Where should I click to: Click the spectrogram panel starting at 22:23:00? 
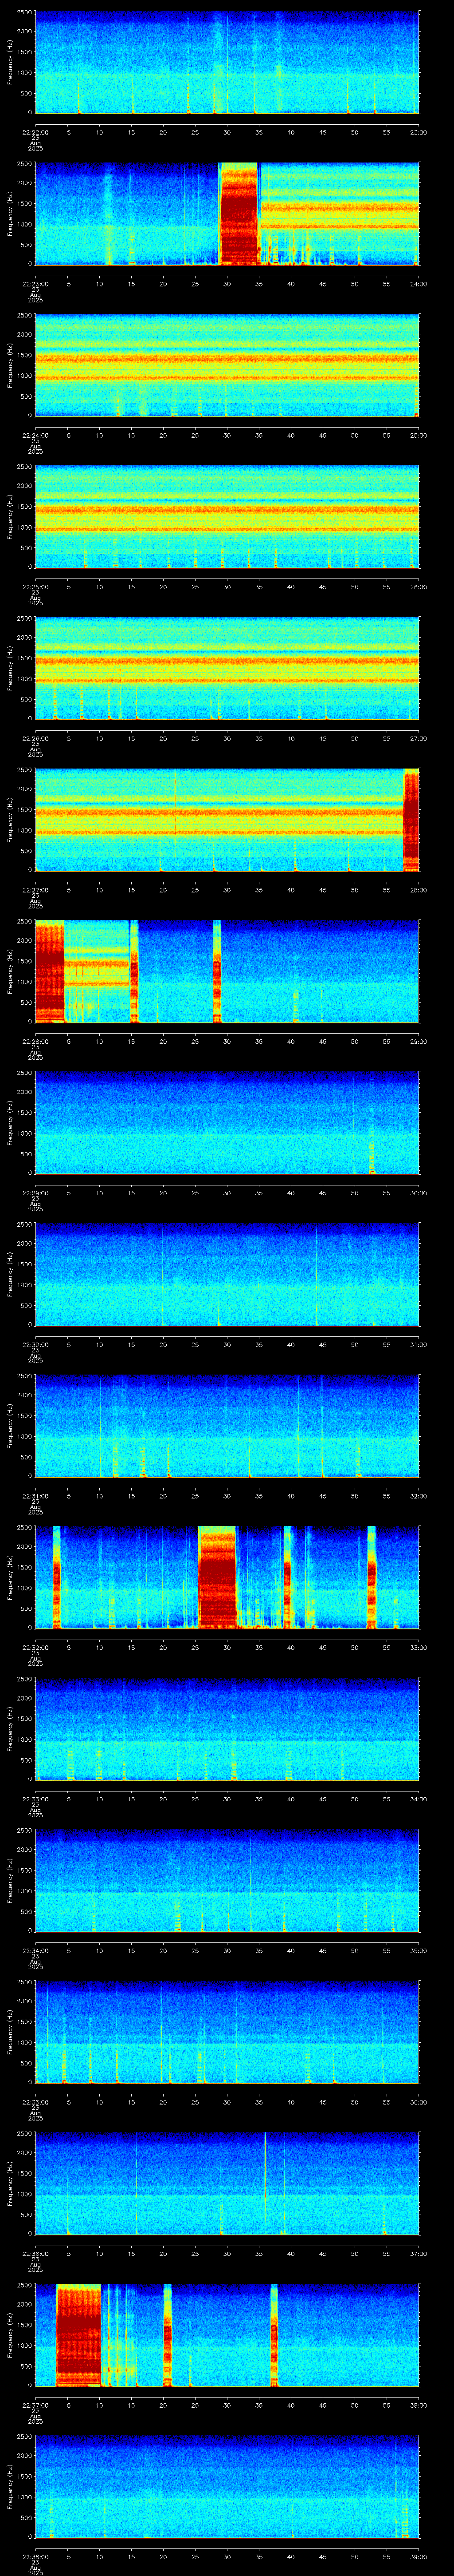pos(227,214)
